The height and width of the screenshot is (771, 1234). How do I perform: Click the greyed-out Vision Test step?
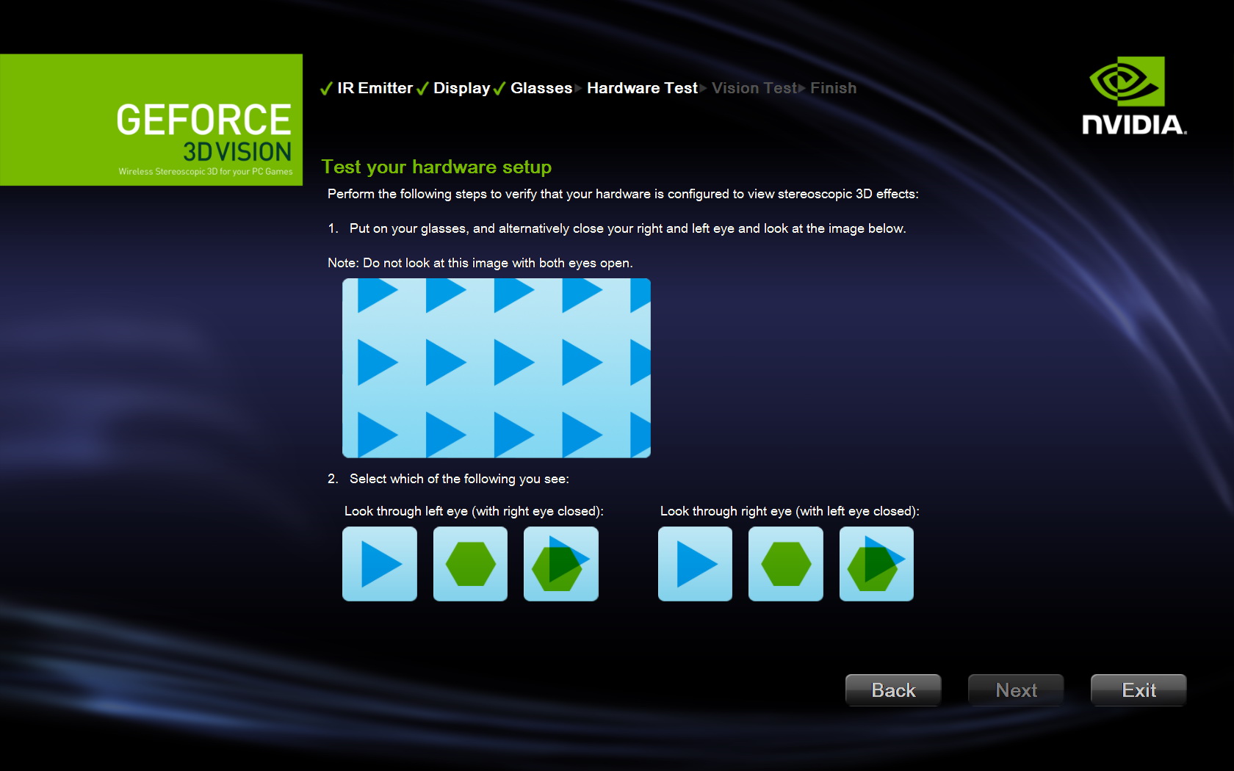tap(754, 88)
